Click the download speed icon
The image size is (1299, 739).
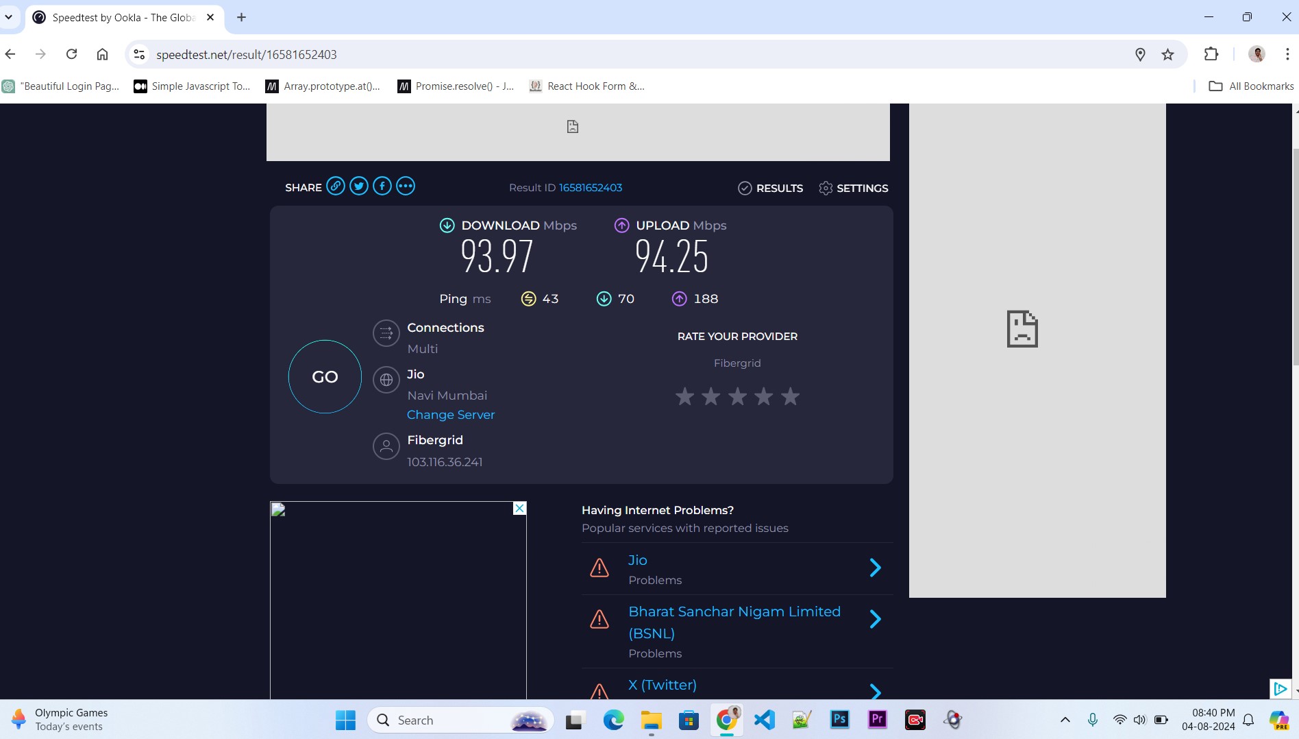(x=447, y=225)
